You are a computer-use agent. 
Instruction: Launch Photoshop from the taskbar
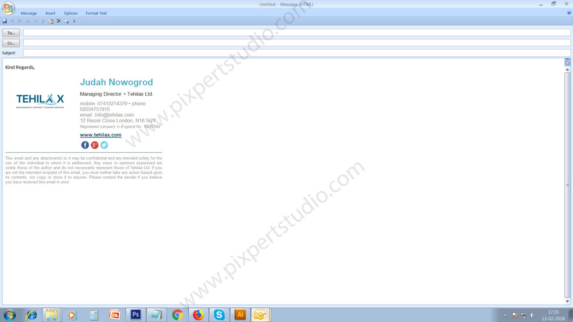[136, 315]
